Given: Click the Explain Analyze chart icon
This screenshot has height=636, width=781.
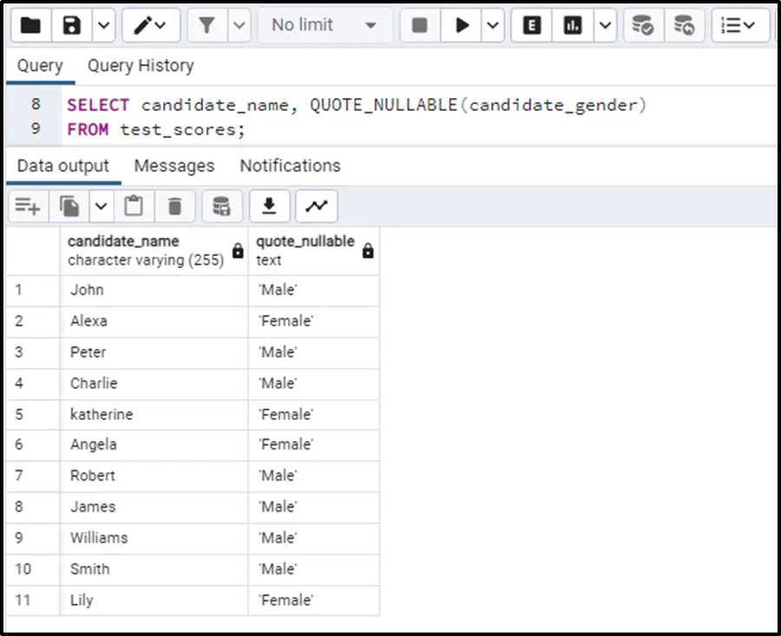Looking at the screenshot, I should click(x=573, y=25).
